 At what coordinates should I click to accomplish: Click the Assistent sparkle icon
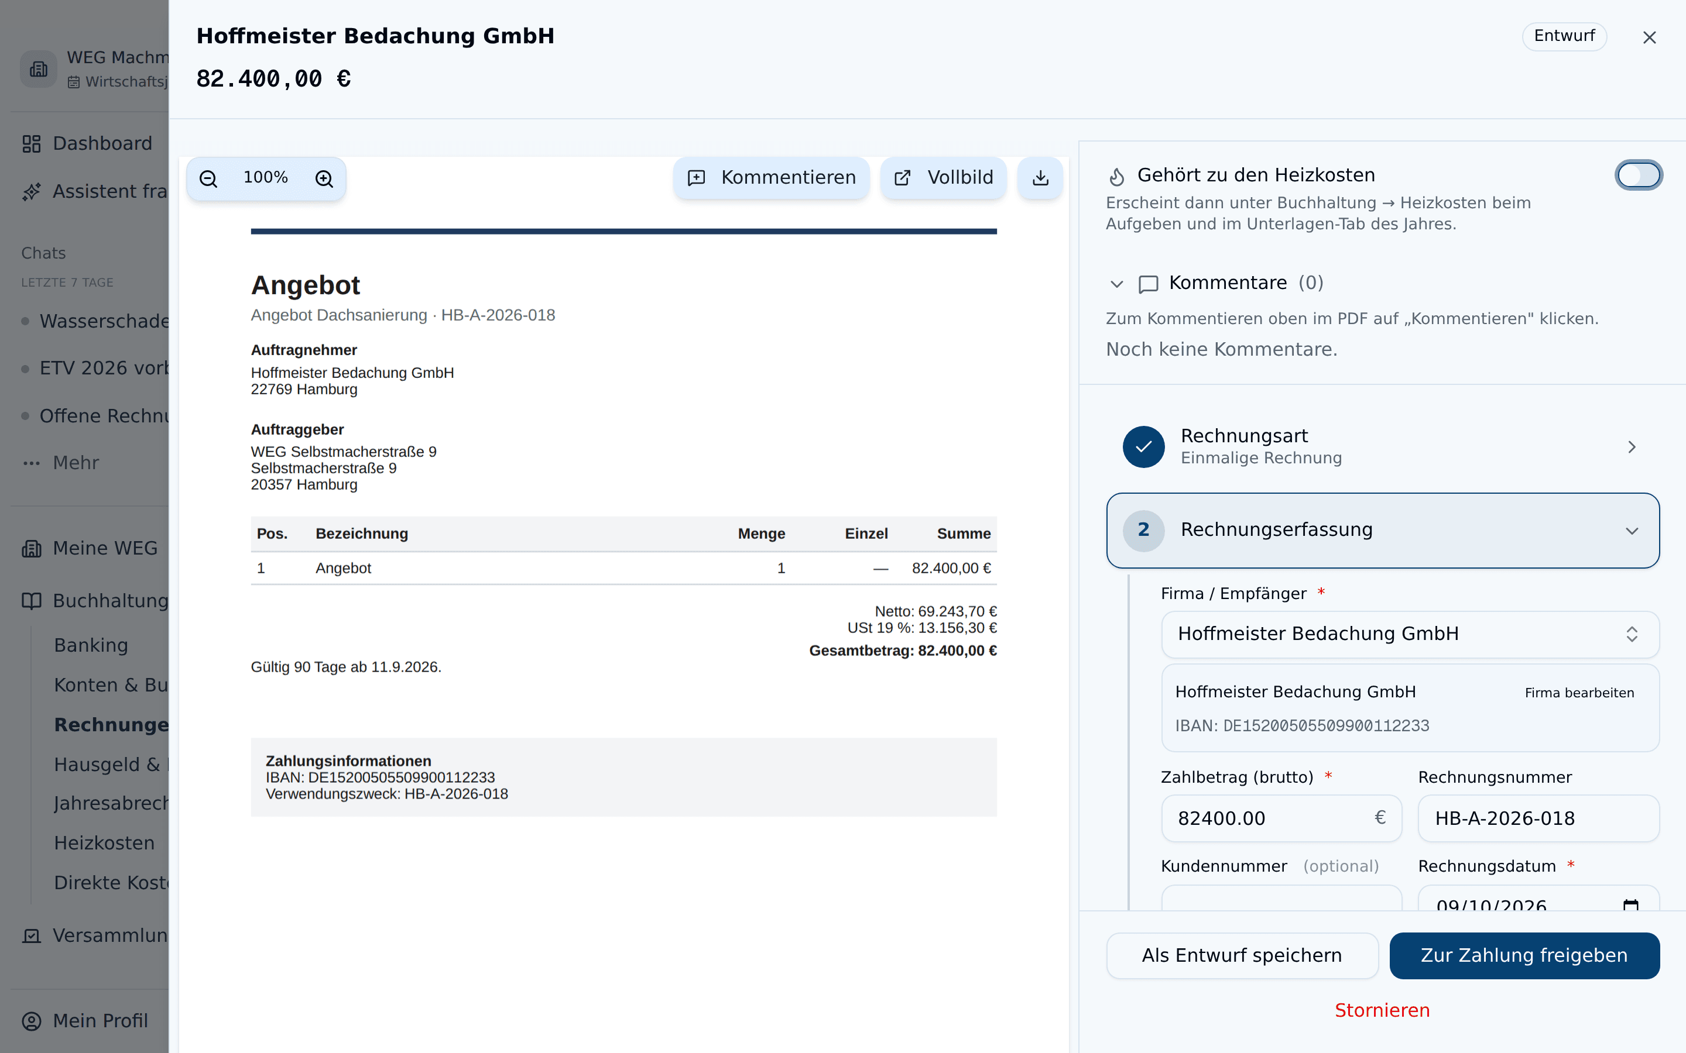coord(32,191)
